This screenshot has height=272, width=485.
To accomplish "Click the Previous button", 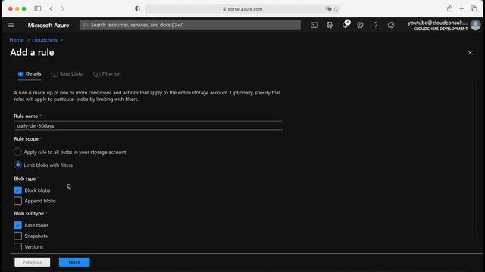I will [32, 262].
